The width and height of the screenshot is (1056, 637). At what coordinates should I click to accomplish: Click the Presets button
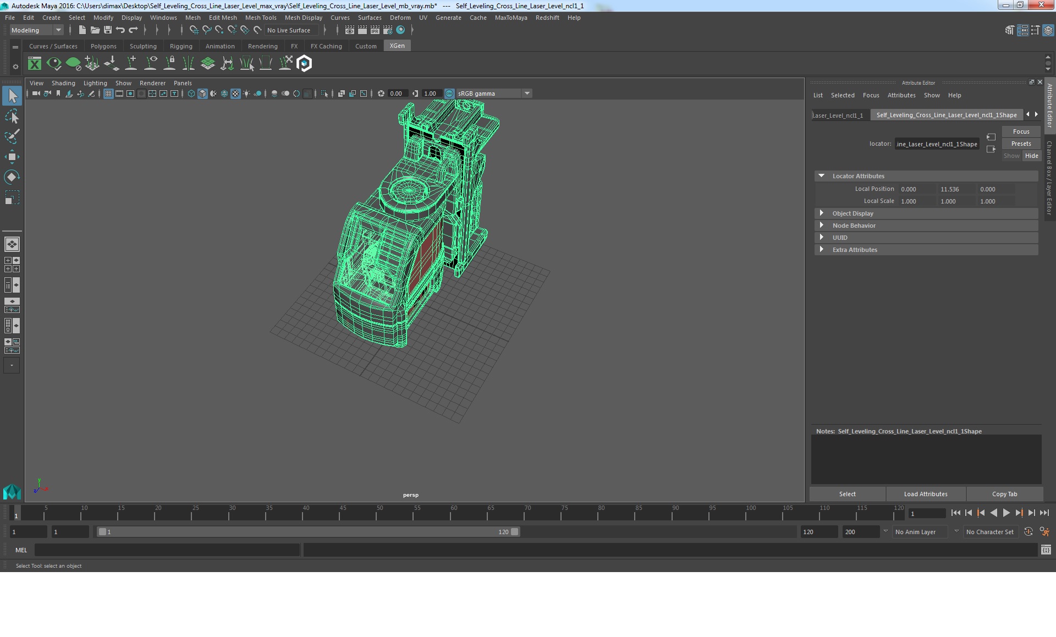click(x=1021, y=144)
